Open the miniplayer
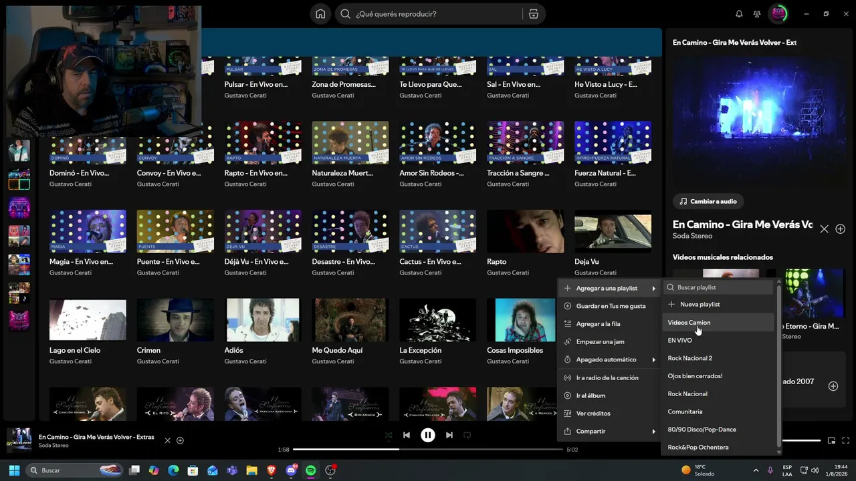The height and width of the screenshot is (481, 856). pyautogui.click(x=831, y=440)
